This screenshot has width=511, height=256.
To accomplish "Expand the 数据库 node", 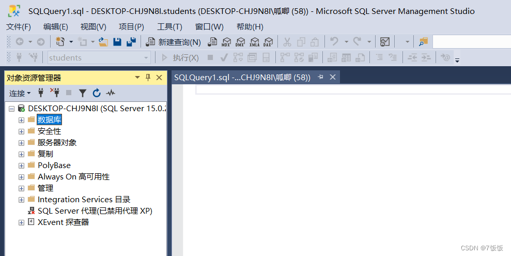I will point(21,120).
